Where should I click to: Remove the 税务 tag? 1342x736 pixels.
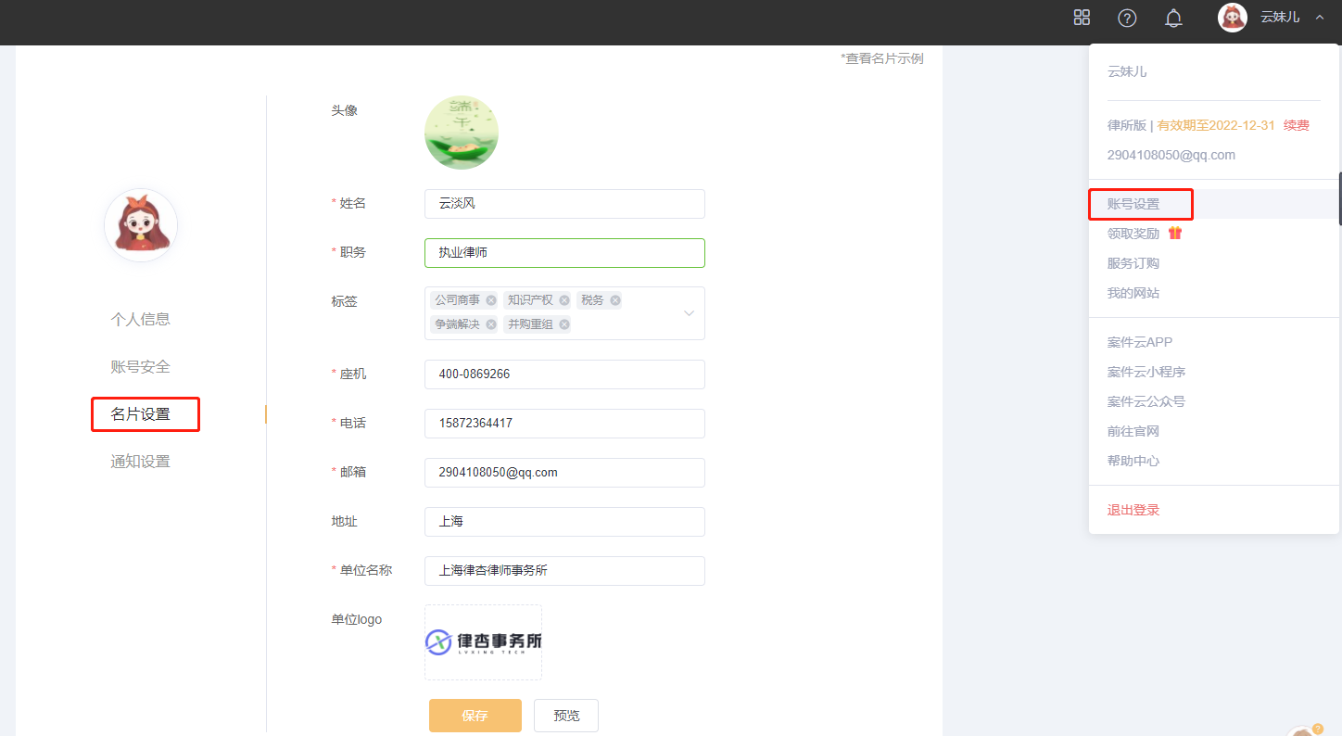pos(615,300)
